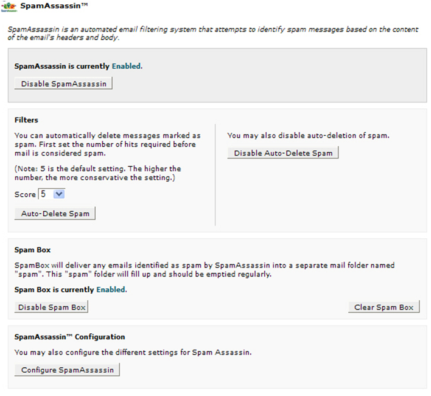Click Enabled status after SpamAssassin is currently
This screenshot has width=431, height=396.
pyautogui.click(x=127, y=66)
